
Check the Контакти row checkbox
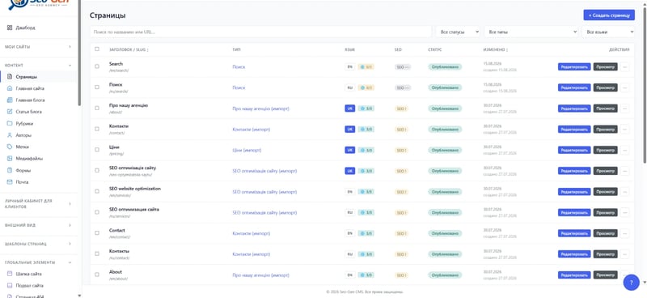[97, 129]
